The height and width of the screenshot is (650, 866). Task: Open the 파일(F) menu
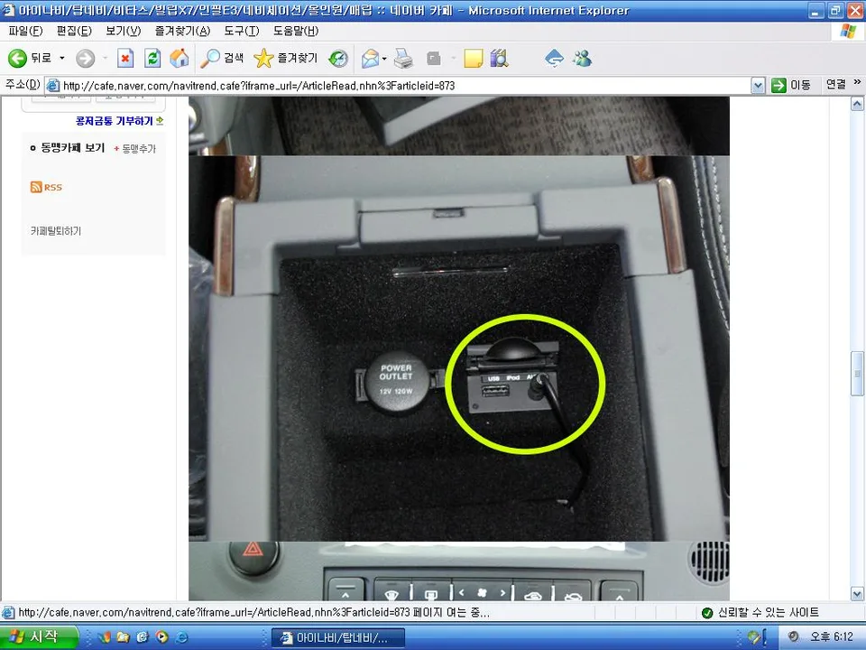[25, 31]
